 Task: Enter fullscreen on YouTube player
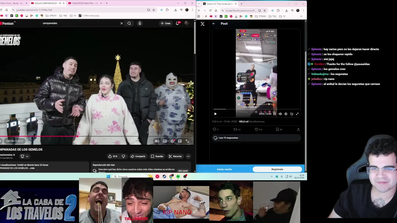(x=187, y=141)
